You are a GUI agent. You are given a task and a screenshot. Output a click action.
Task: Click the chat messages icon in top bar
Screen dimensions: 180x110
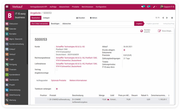(143, 7)
